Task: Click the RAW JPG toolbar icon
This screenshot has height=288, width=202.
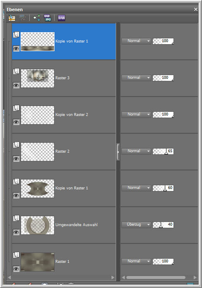Action: point(47,18)
